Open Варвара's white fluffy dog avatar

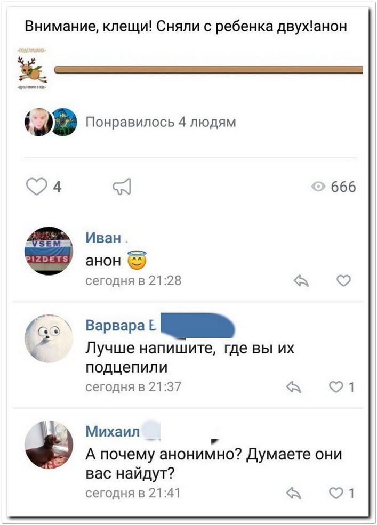[49, 338]
